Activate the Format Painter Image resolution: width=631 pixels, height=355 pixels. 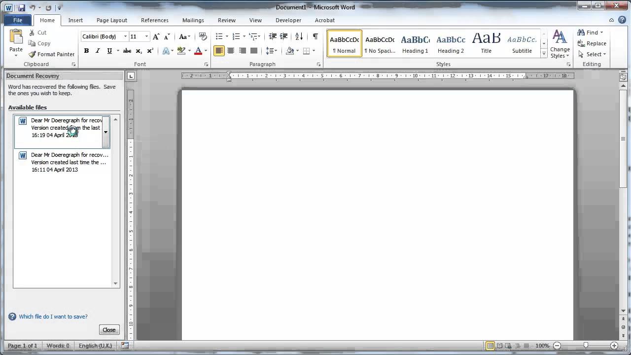coord(52,54)
